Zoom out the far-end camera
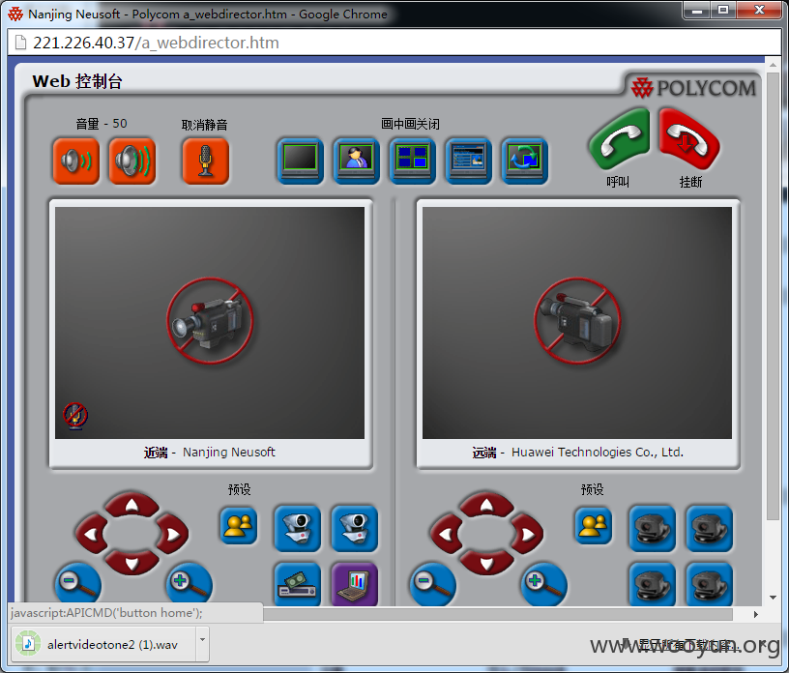This screenshot has width=789, height=673. point(433,585)
